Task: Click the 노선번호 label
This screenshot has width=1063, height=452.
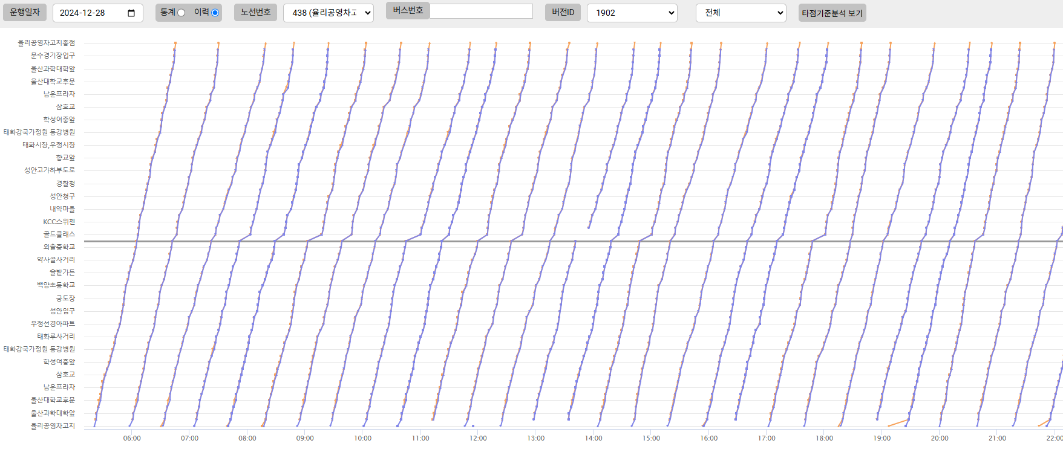Action: click(x=255, y=12)
